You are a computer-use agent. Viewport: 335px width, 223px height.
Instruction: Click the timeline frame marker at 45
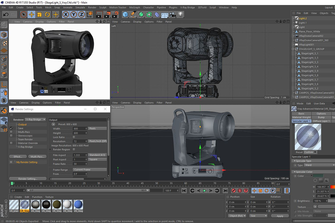click(142, 183)
